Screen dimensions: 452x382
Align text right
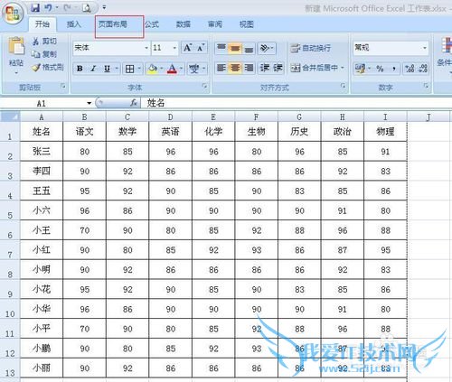pyautogui.click(x=249, y=68)
